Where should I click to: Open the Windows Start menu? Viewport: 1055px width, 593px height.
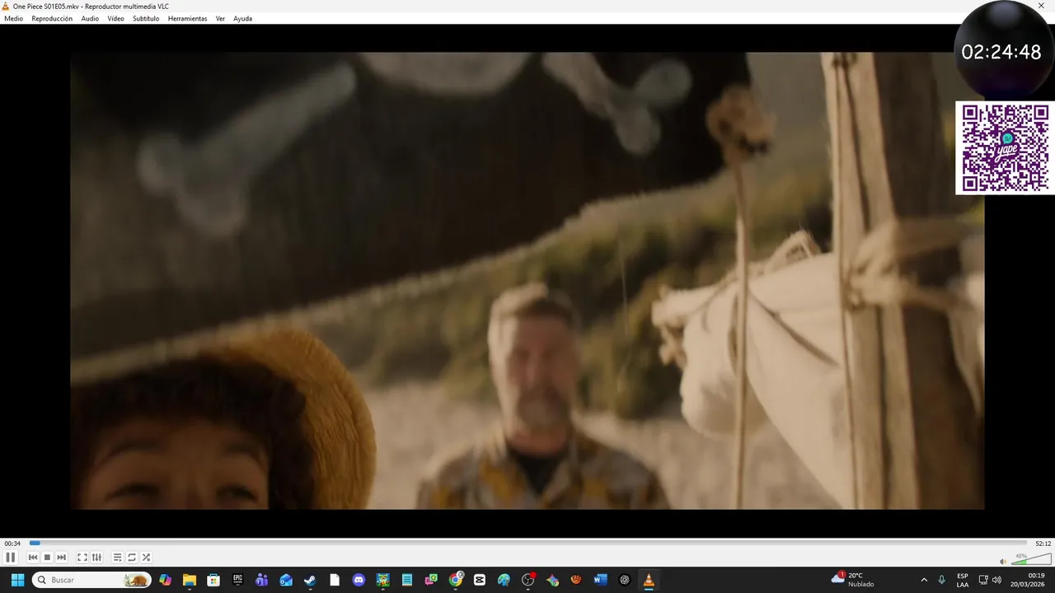click(x=17, y=580)
